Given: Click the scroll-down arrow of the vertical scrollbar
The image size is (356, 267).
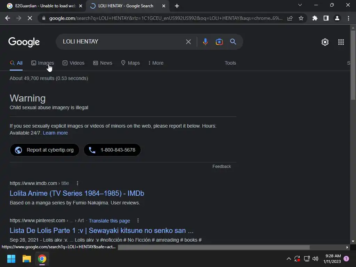Looking at the screenshot, I should [353, 241].
